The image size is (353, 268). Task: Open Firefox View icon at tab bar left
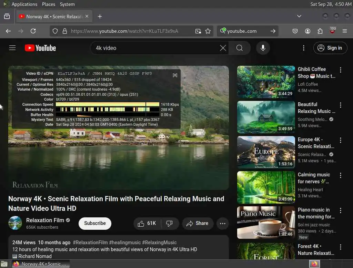coord(7,17)
